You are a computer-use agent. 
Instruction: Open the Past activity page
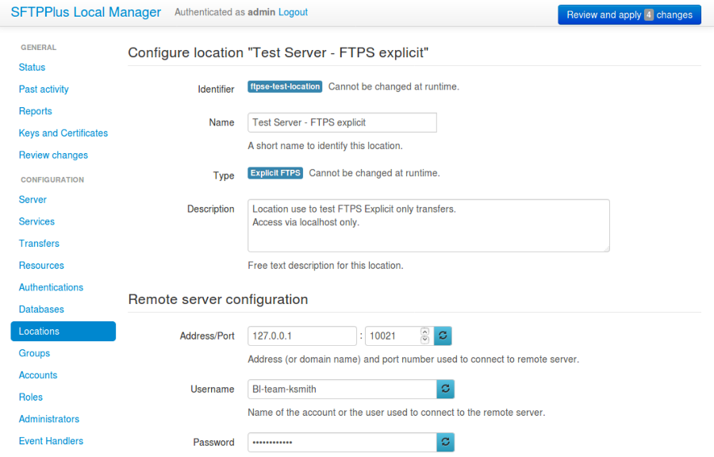pyautogui.click(x=43, y=89)
